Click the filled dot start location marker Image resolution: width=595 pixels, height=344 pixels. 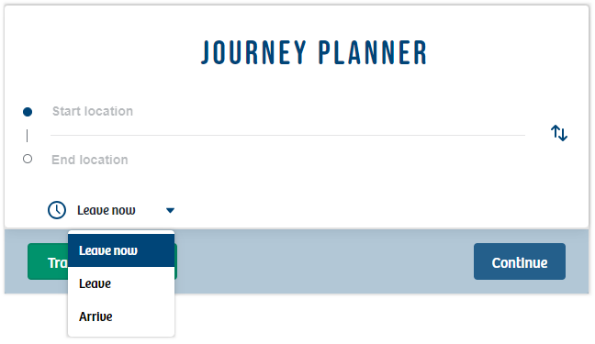(28, 112)
